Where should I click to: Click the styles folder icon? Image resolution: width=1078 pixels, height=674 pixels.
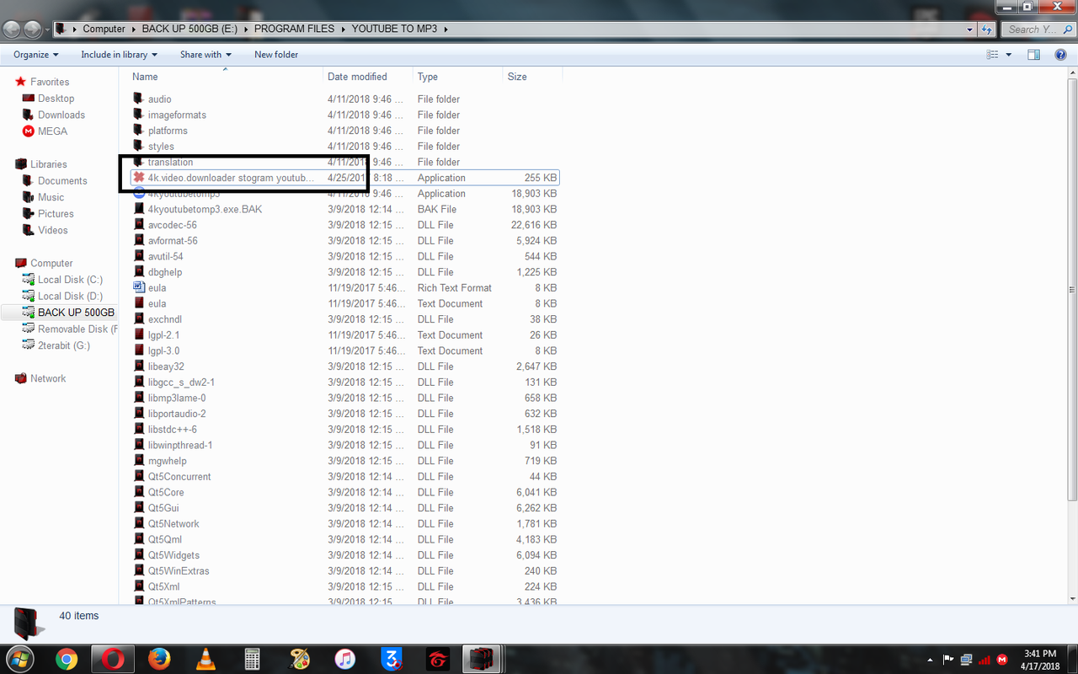pyautogui.click(x=139, y=146)
